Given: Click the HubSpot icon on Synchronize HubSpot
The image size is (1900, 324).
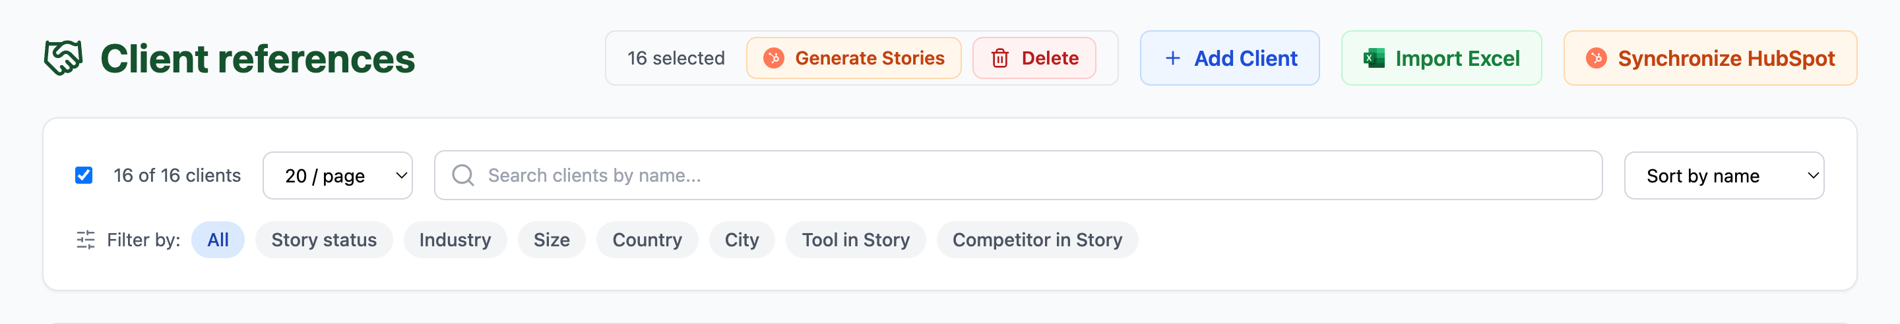Looking at the screenshot, I should (1596, 58).
